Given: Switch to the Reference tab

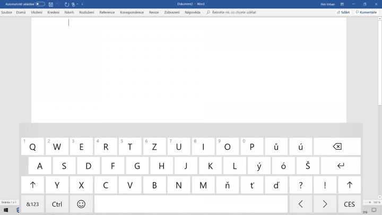Looking at the screenshot, I should click(x=107, y=12).
